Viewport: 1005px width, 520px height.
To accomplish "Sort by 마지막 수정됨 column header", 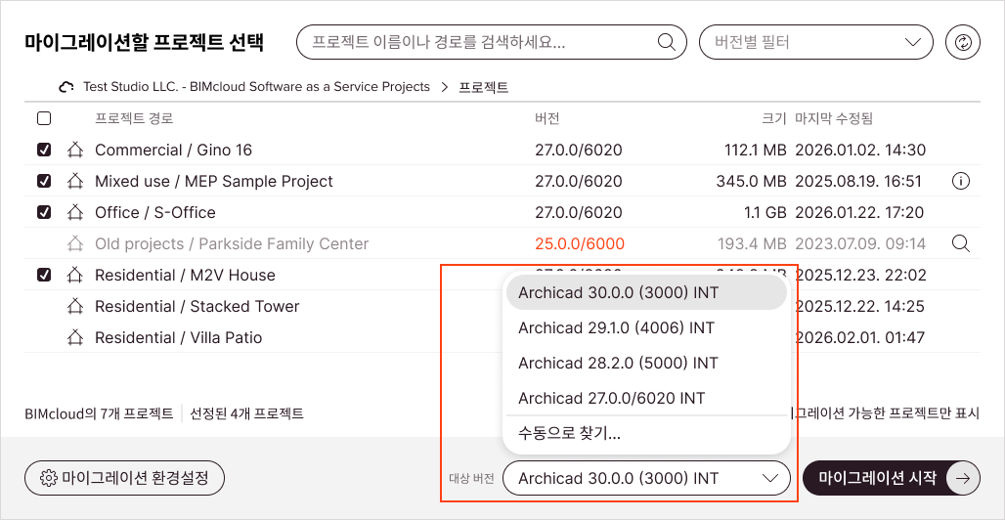I will 834,118.
